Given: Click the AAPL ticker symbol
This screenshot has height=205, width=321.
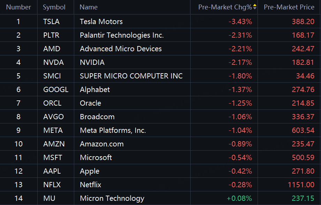Looking at the screenshot, I should click(x=52, y=171).
